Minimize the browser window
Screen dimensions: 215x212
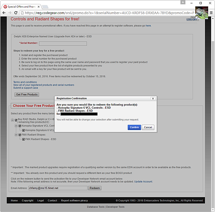click(192, 3)
